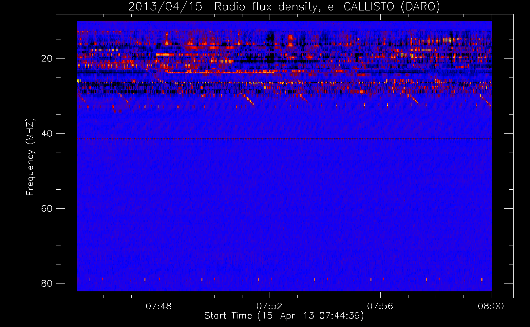Click the 07:56 time tick label
Viewport: 530px width, 327px height.
click(x=380, y=306)
